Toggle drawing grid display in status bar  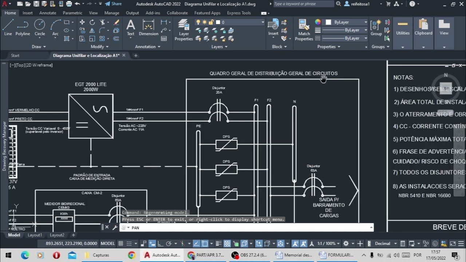[121, 243]
